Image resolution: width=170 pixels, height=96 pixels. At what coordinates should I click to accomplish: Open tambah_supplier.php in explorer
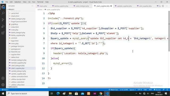pos(19,63)
